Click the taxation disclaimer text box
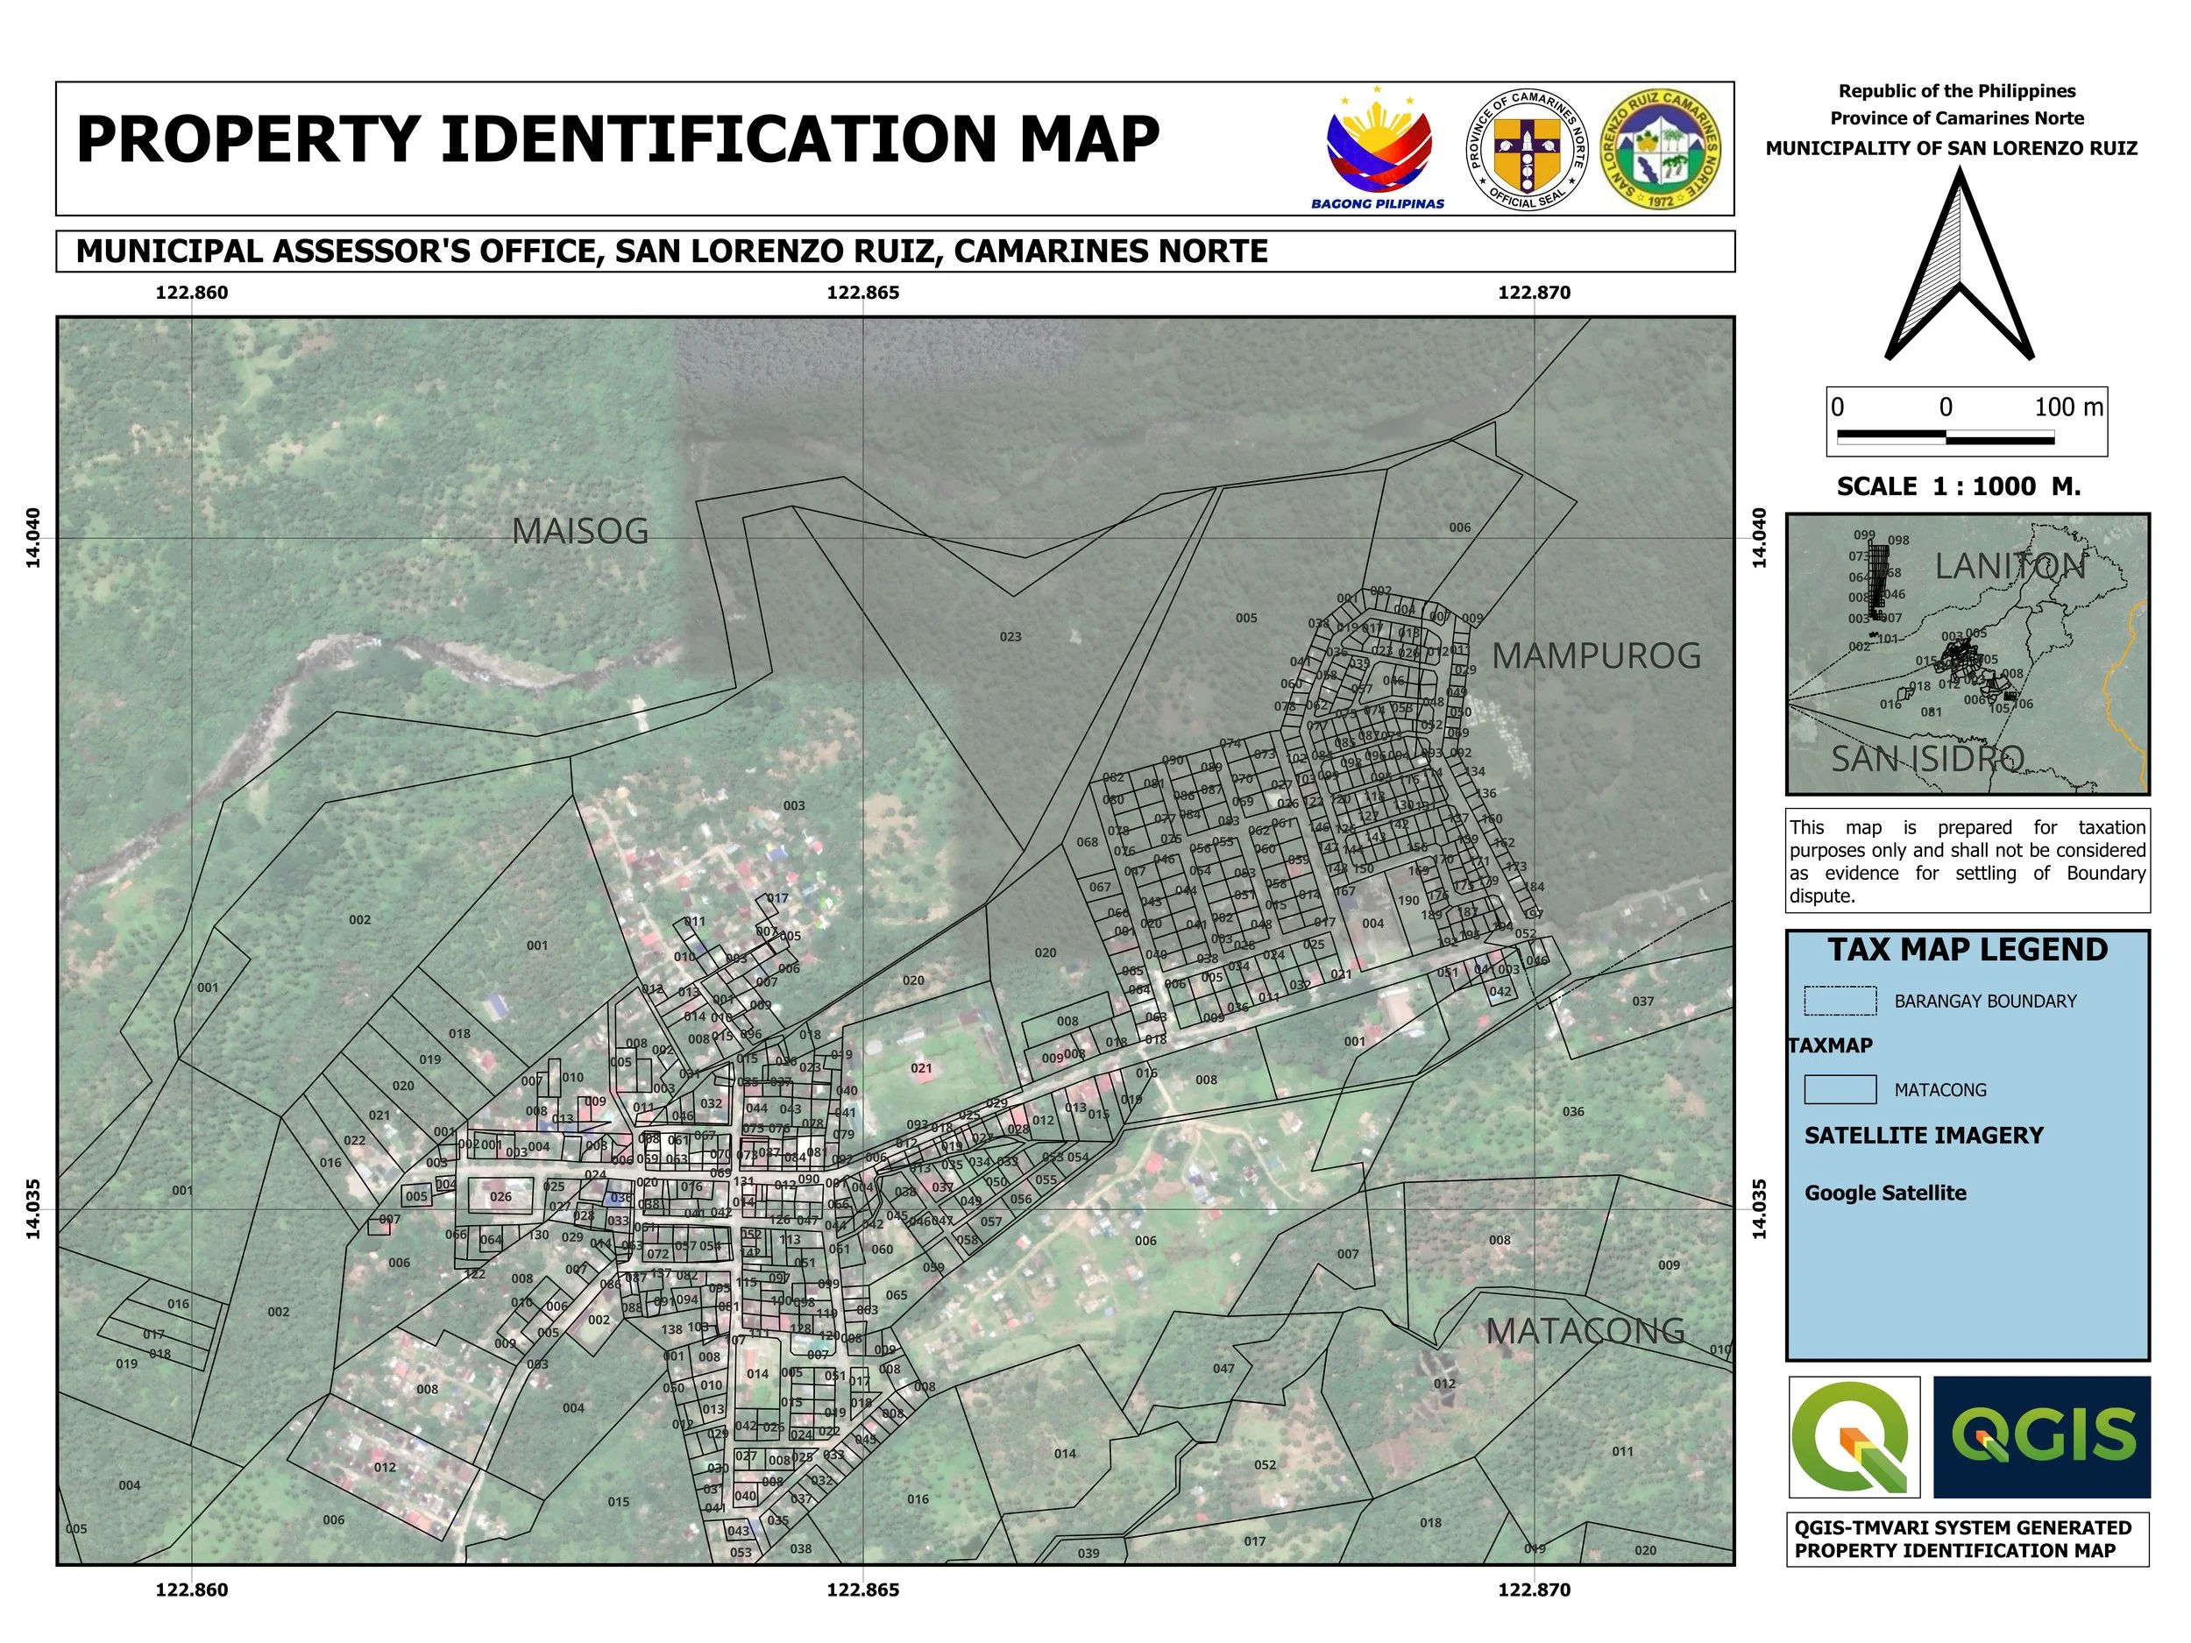Image resolution: width=2191 pixels, height=1643 pixels. (1968, 860)
